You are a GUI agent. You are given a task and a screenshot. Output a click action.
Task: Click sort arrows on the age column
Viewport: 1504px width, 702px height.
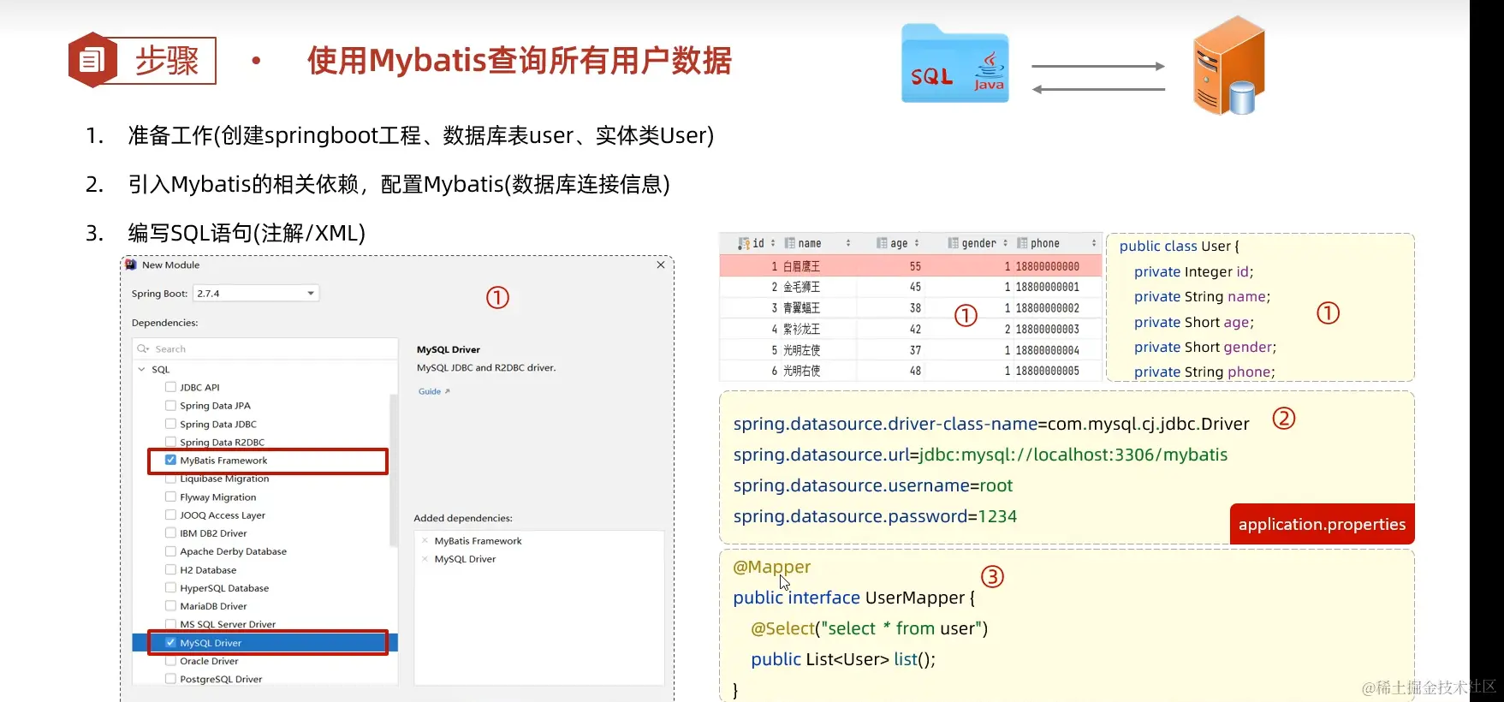coord(917,244)
